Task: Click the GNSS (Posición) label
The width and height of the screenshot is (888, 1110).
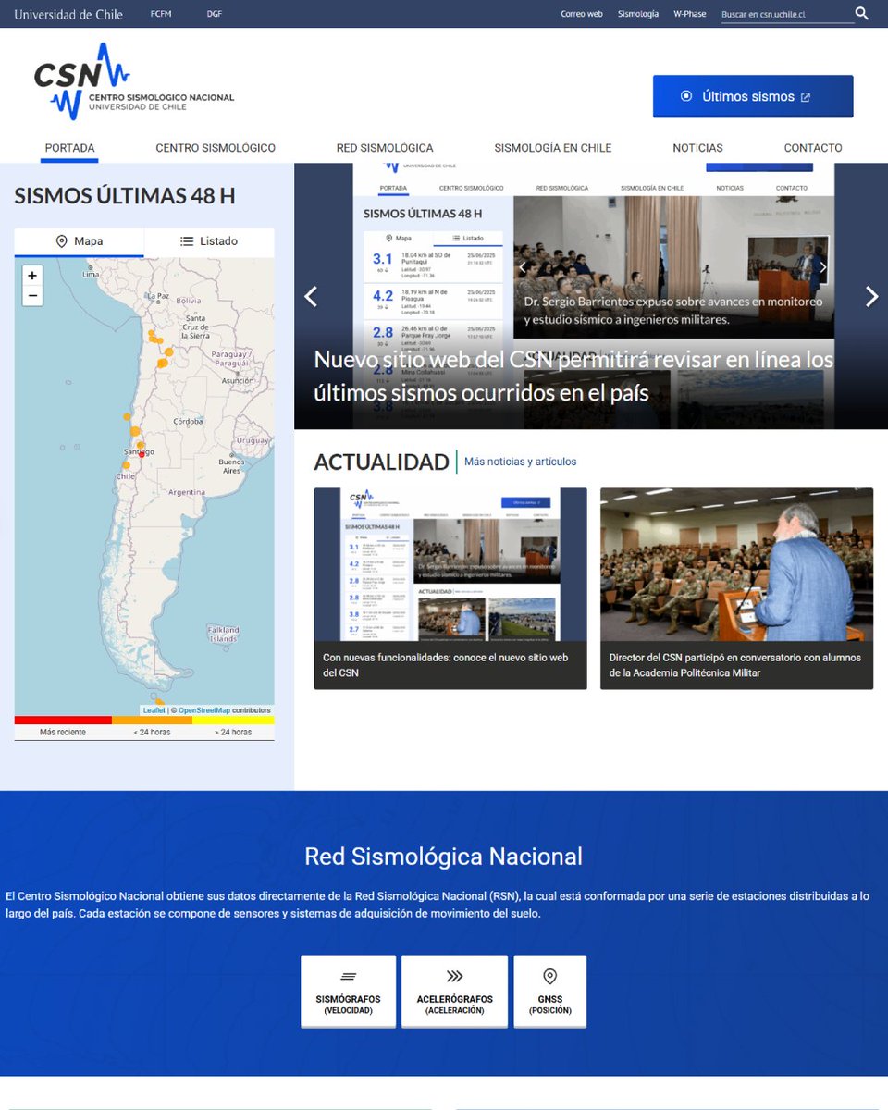Action: click(549, 1005)
